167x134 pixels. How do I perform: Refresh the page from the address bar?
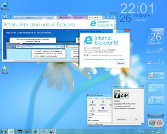click(57, 17)
